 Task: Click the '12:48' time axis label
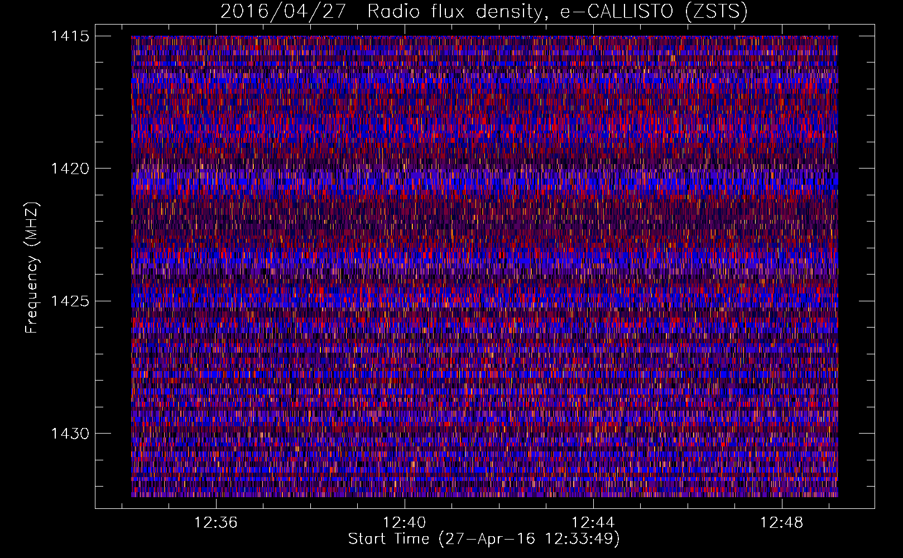(781, 523)
